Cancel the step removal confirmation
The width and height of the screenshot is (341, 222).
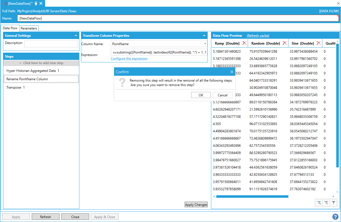click(x=222, y=95)
